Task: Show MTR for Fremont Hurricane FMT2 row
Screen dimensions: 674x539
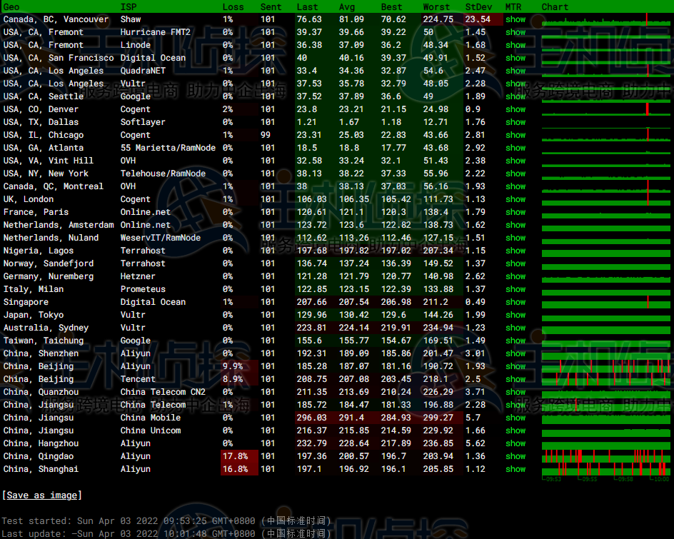Action: pos(515,32)
